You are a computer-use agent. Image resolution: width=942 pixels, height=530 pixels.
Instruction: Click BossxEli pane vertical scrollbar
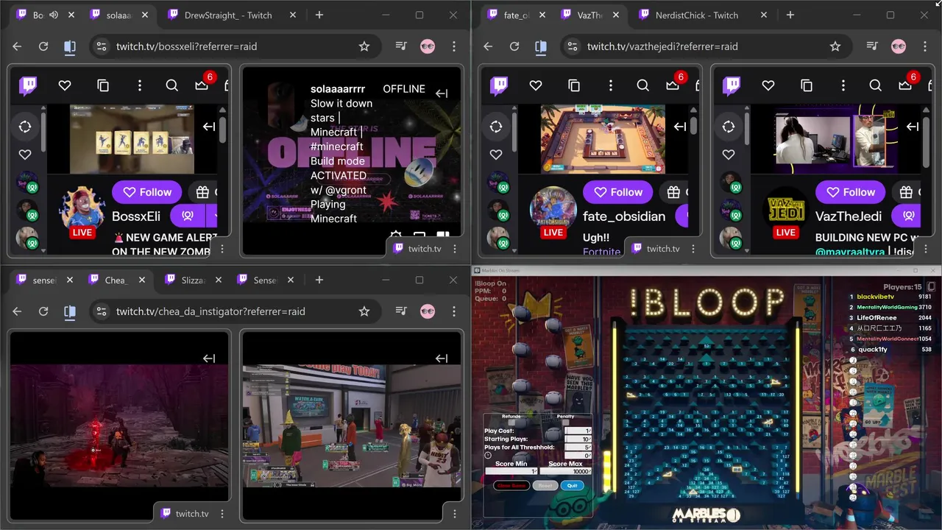(222, 130)
